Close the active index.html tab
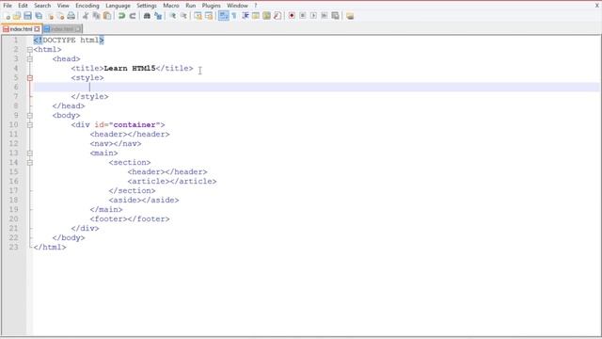Image resolution: width=602 pixels, height=339 pixels. (37, 29)
